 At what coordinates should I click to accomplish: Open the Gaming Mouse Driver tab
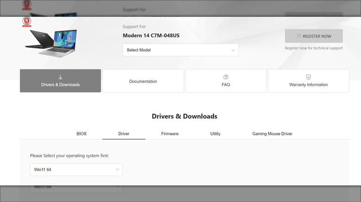click(272, 134)
